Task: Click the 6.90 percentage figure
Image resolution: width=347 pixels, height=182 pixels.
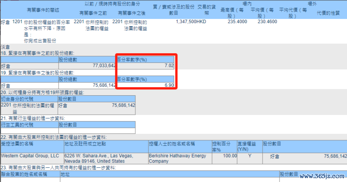Action: (169, 85)
